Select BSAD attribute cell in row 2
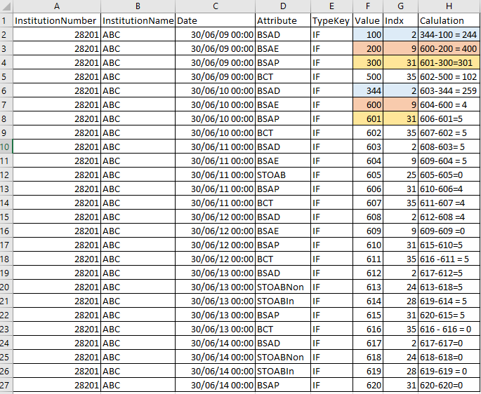Image resolution: width=481 pixels, height=394 pixels. (x=283, y=34)
